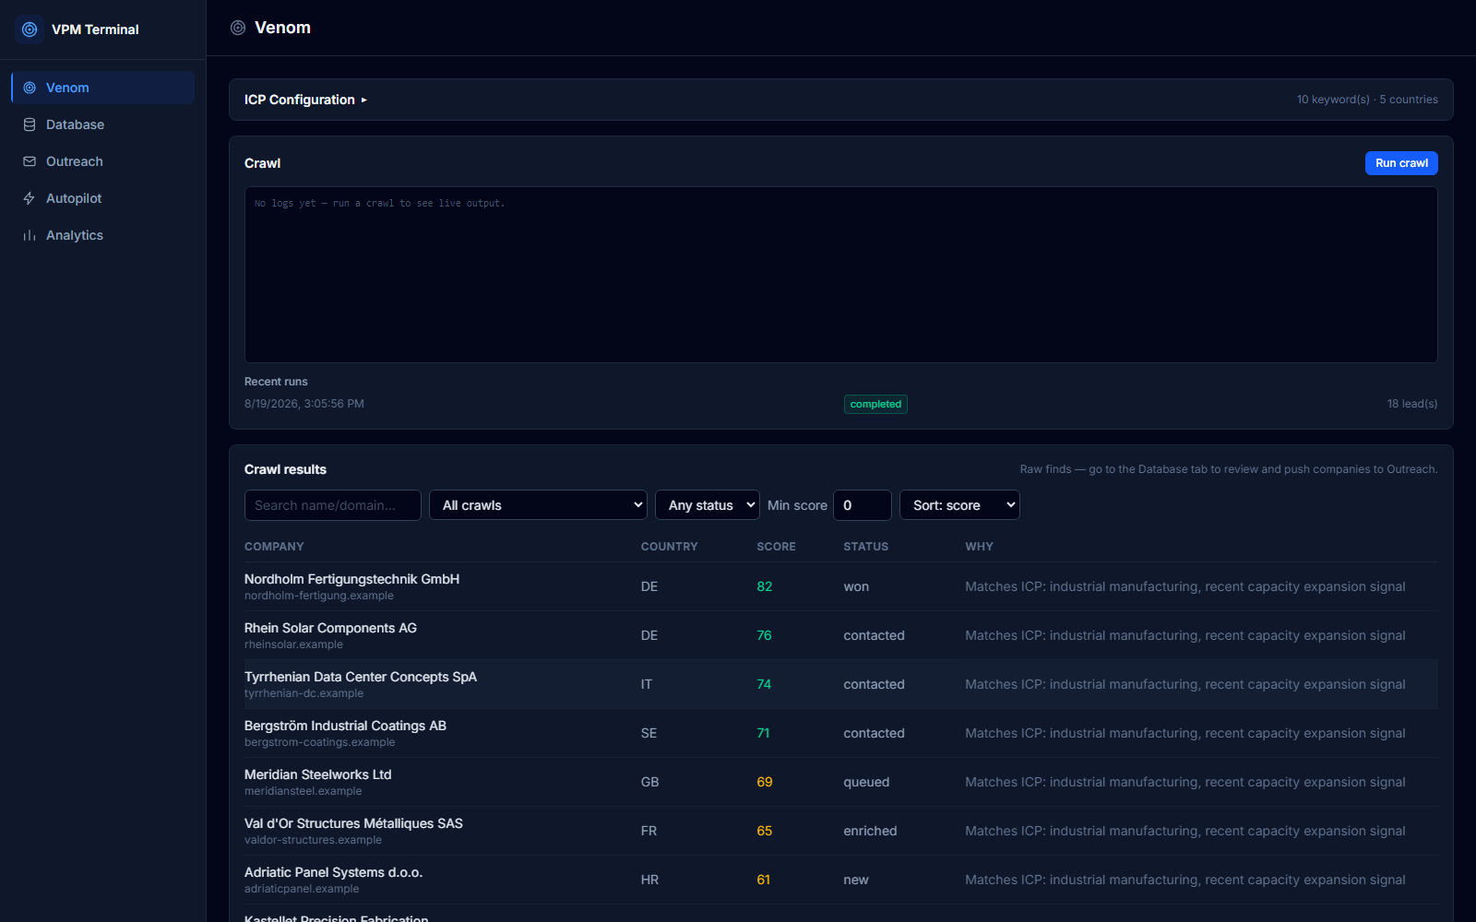This screenshot has width=1476, height=922.
Task: Open the Venom sidebar item
Action: tap(103, 88)
